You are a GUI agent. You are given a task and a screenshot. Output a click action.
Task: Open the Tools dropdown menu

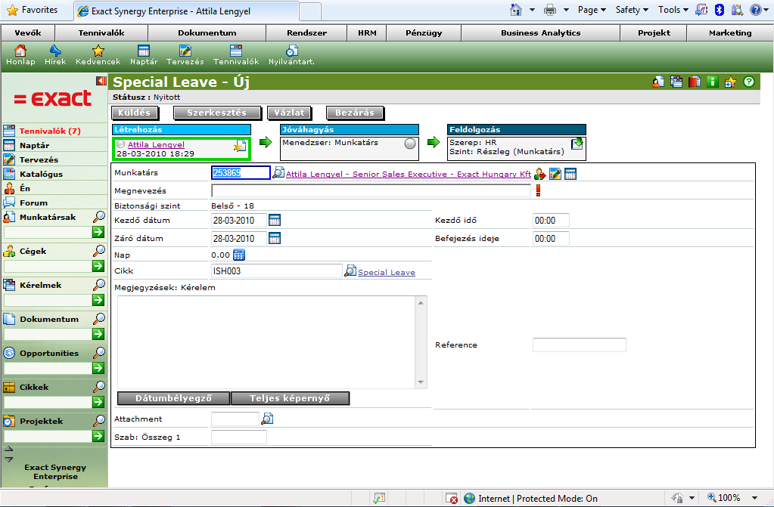pyautogui.click(x=673, y=10)
